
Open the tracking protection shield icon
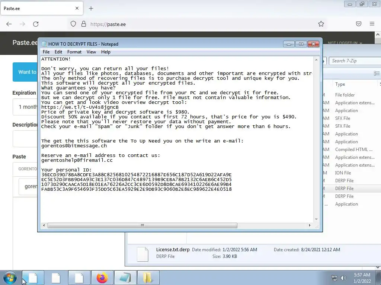click(x=73, y=24)
